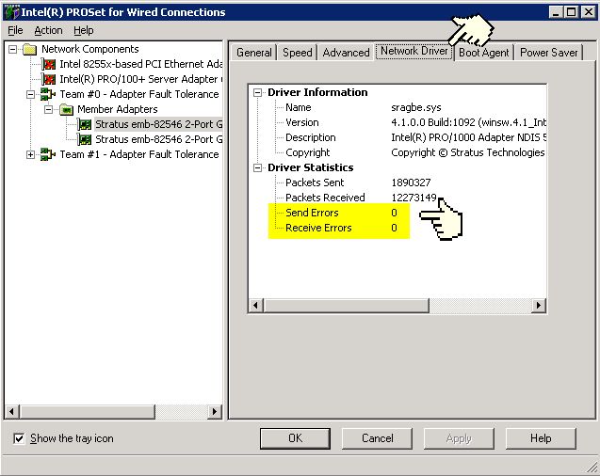Click the Member Adapters folder icon
The image size is (600, 476).
(66, 110)
